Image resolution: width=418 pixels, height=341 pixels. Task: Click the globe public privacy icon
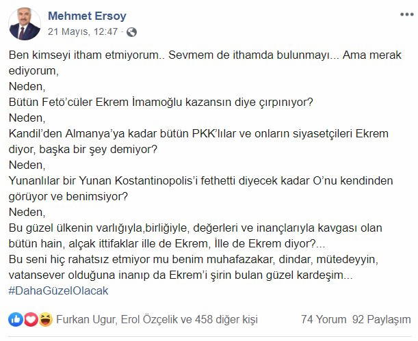[x=132, y=32]
